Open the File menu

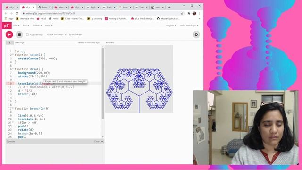point(16,25)
